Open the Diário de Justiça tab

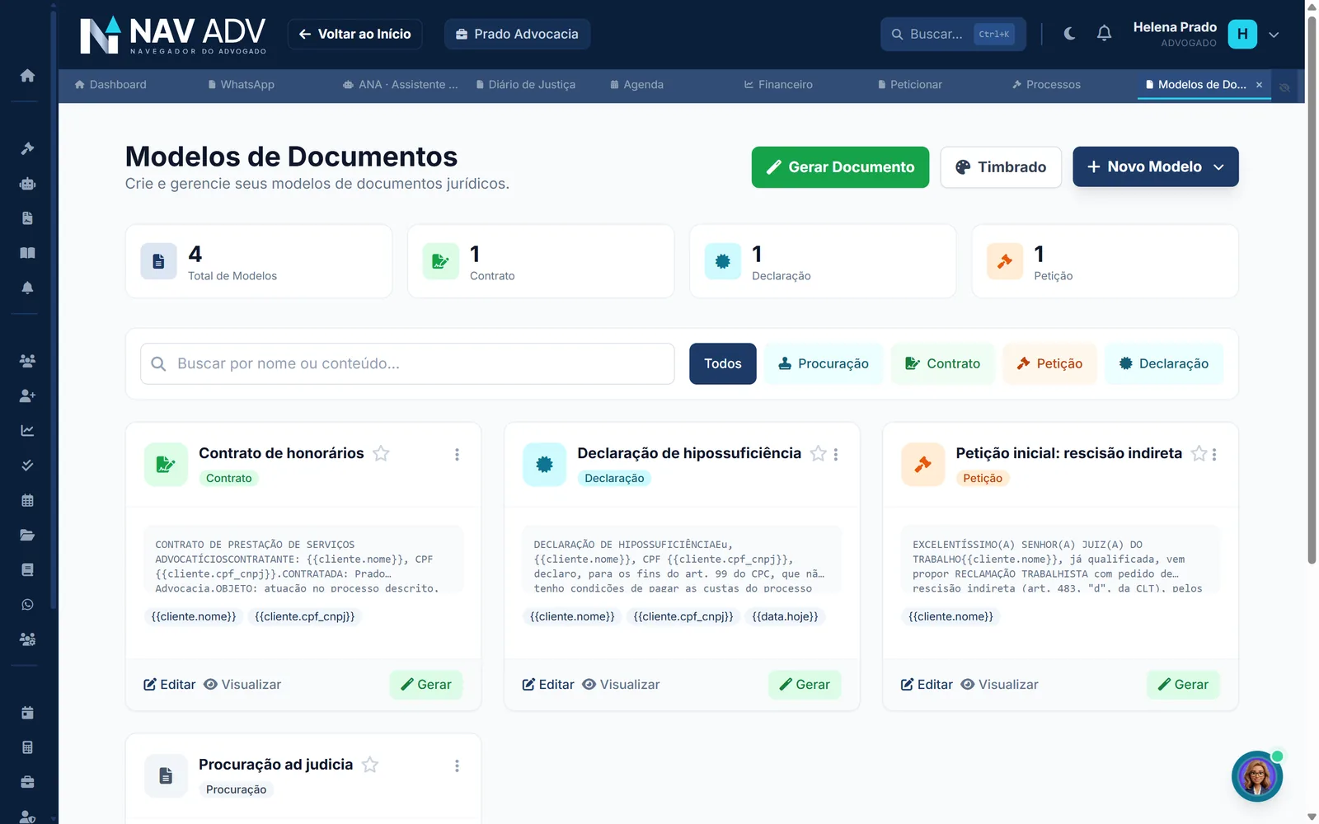pyautogui.click(x=526, y=84)
